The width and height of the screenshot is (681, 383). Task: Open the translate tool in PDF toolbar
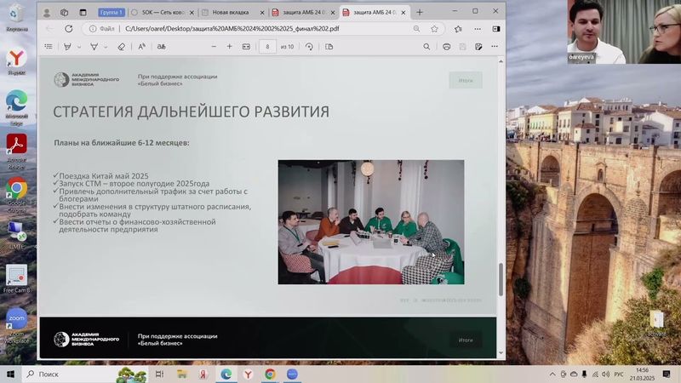161,47
